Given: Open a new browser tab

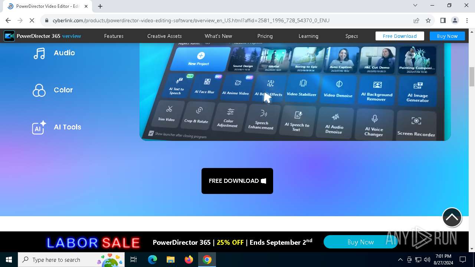Looking at the screenshot, I should tap(100, 6).
